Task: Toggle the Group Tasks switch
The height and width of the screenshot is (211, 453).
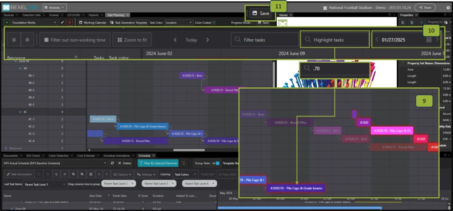Action: coord(215,163)
